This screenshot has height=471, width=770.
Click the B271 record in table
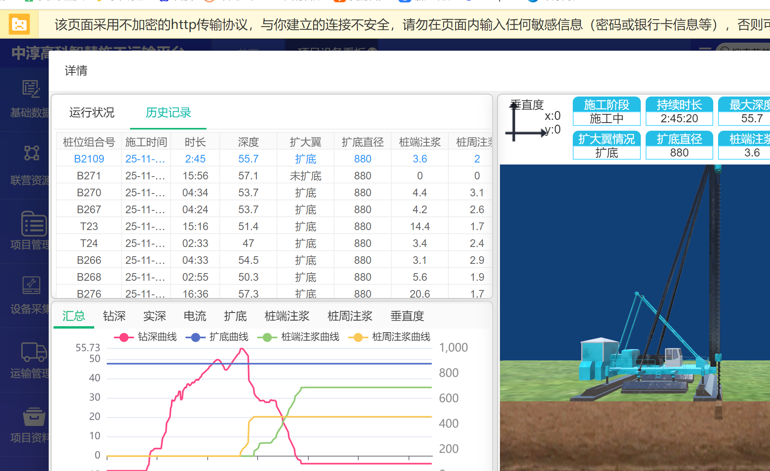(89, 176)
